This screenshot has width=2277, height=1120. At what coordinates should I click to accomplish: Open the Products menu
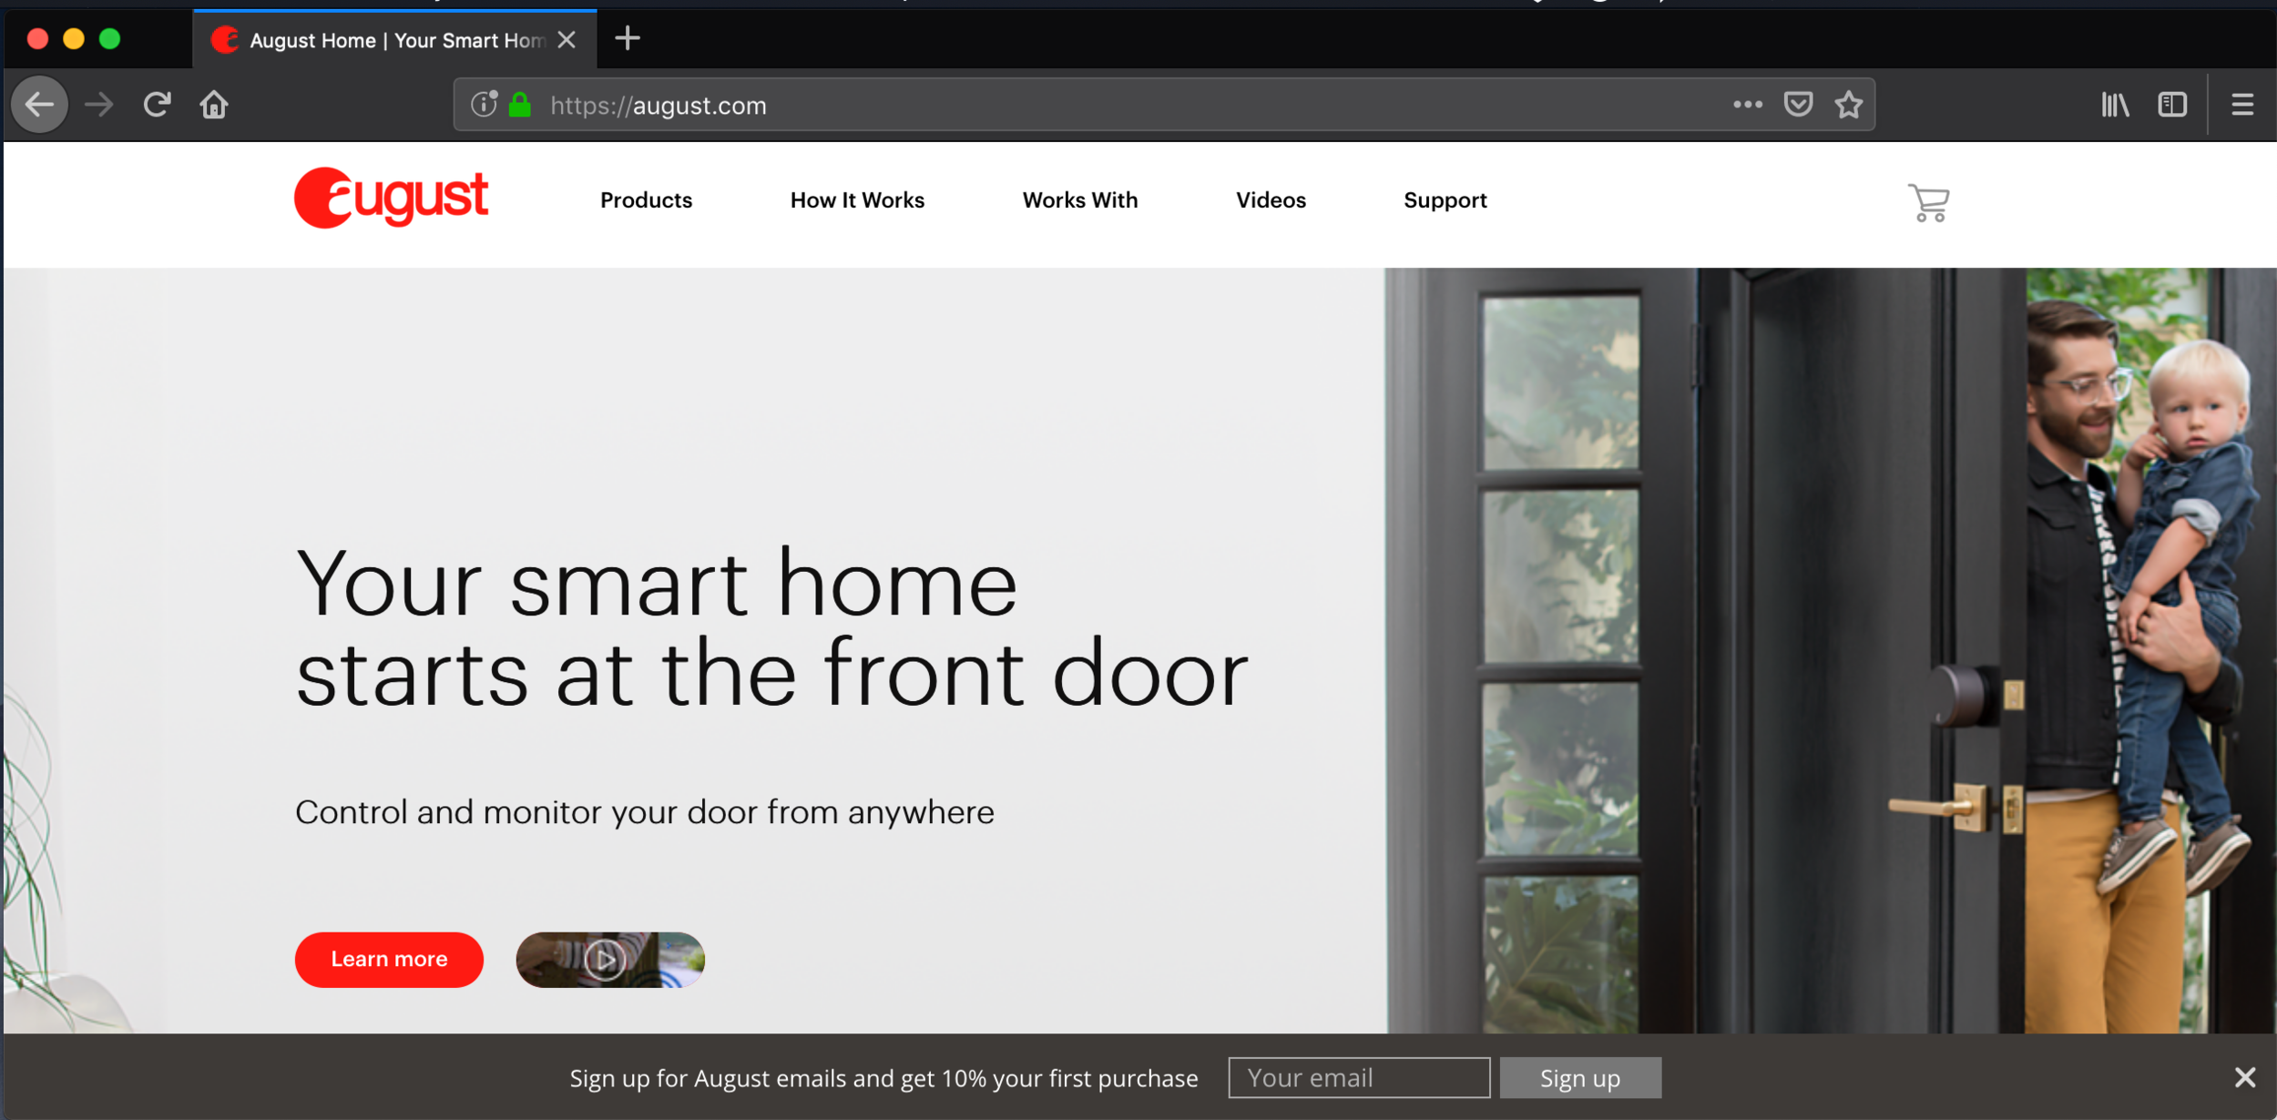646,200
